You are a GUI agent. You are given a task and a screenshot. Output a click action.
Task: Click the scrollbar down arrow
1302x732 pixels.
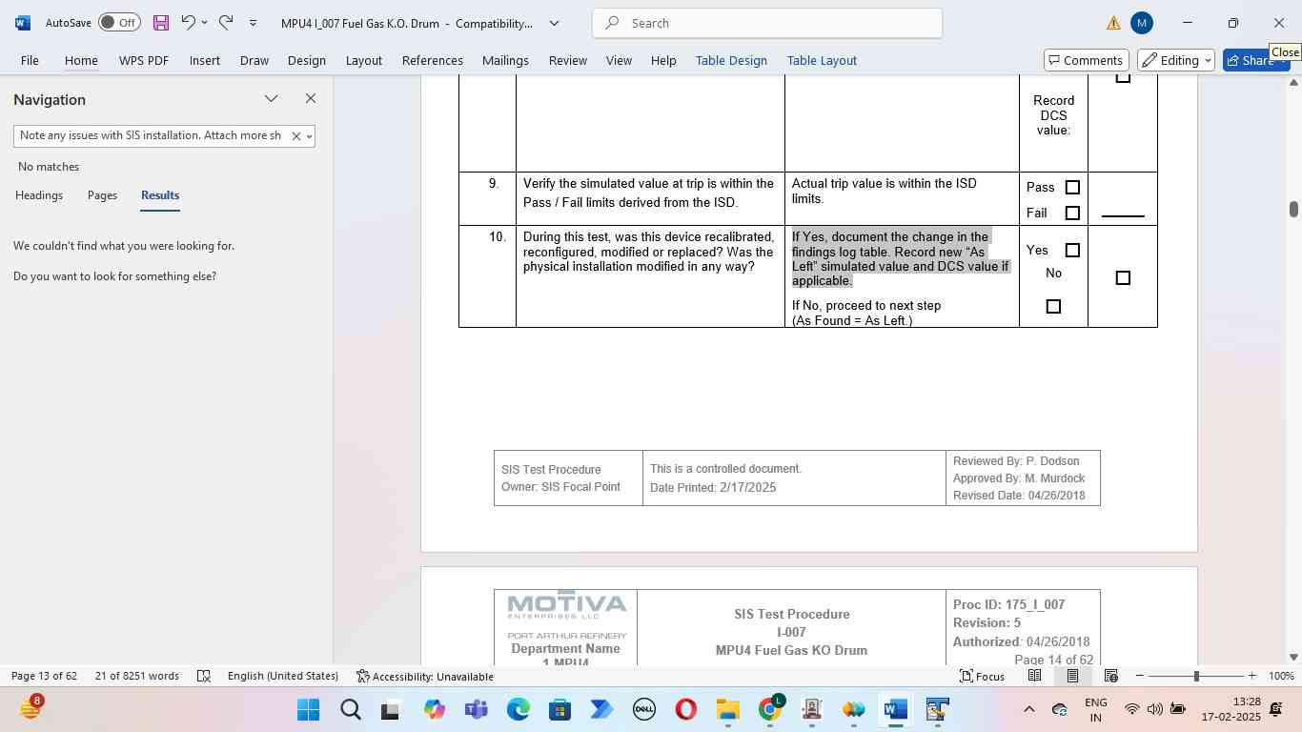click(x=1293, y=657)
